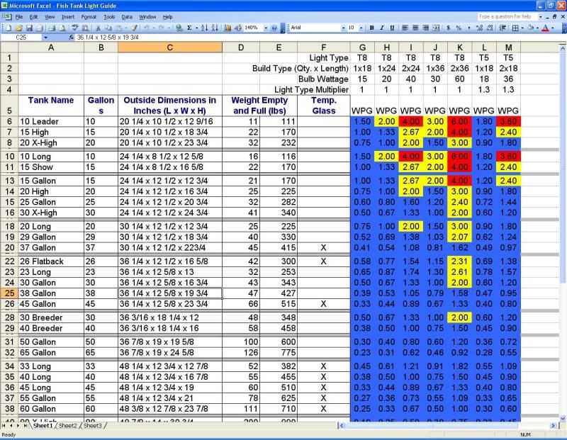
Task: Select the row 25 header
Action: tap(10, 293)
